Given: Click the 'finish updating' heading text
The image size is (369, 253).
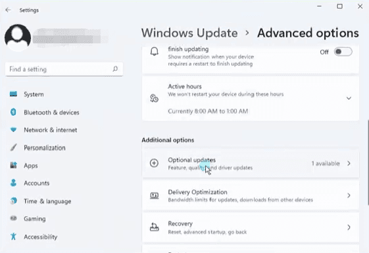Looking at the screenshot, I should pos(188,49).
